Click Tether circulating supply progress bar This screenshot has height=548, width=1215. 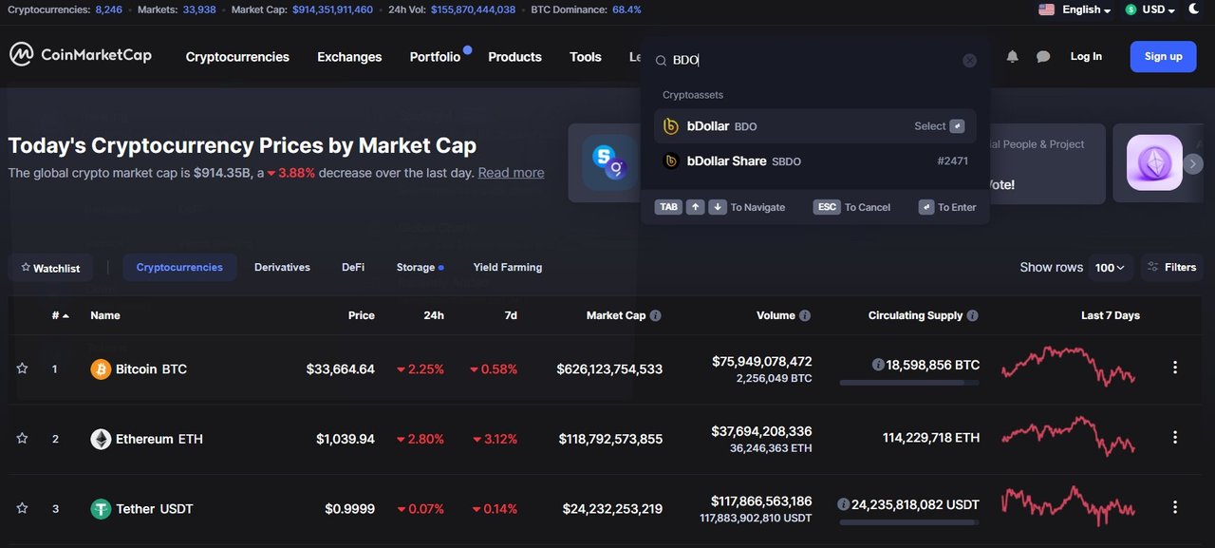coord(909,522)
